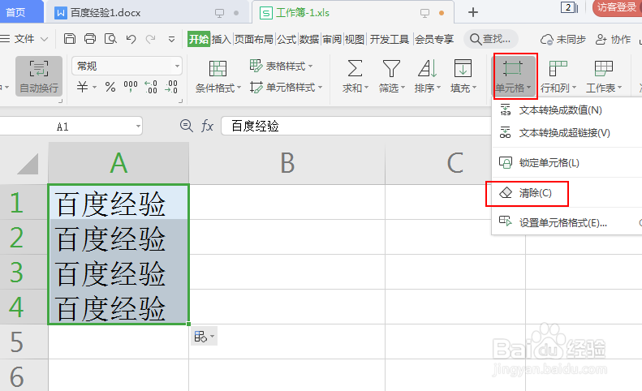Open the 文件 menu
Viewport: 642px width, 391px height.
click(x=24, y=39)
